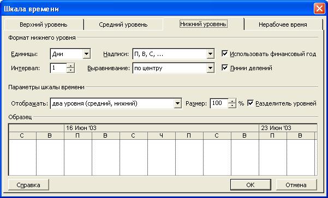The image size is (328, 198).
Task: Go to the Нерабочее время tab
Action: pyautogui.click(x=283, y=24)
